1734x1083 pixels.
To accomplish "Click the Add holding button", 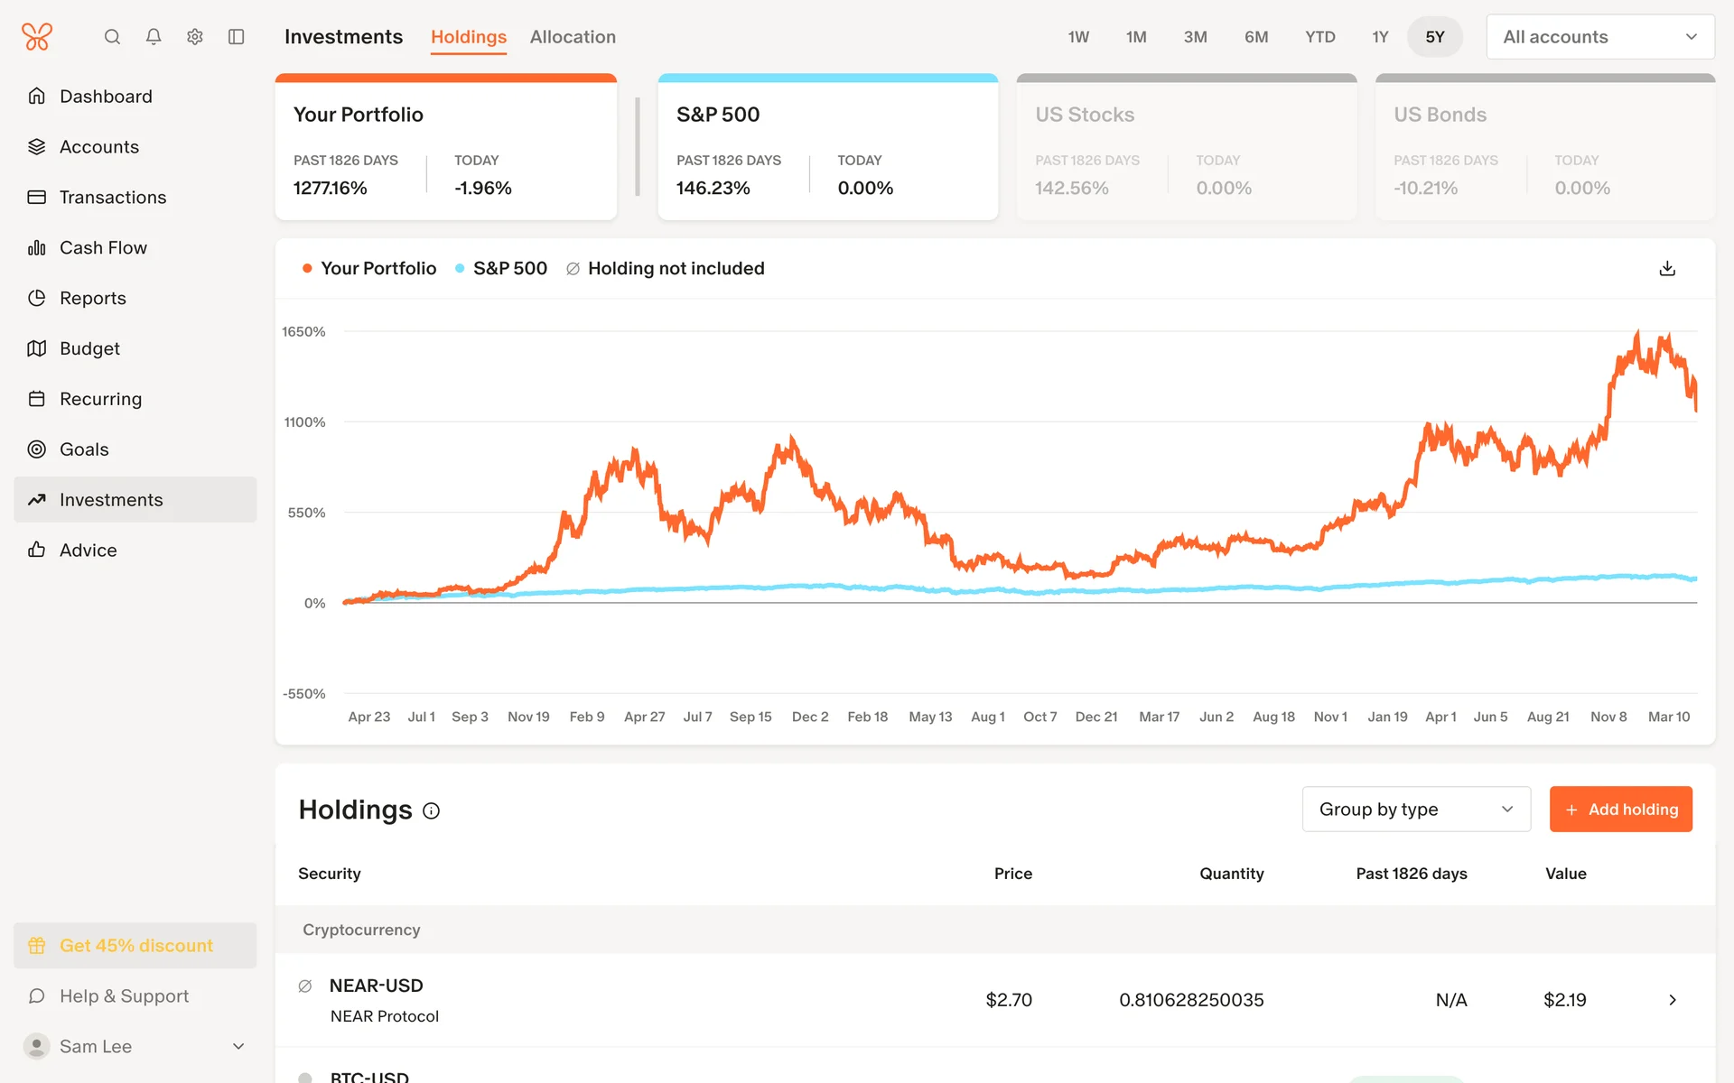I will click(1620, 810).
